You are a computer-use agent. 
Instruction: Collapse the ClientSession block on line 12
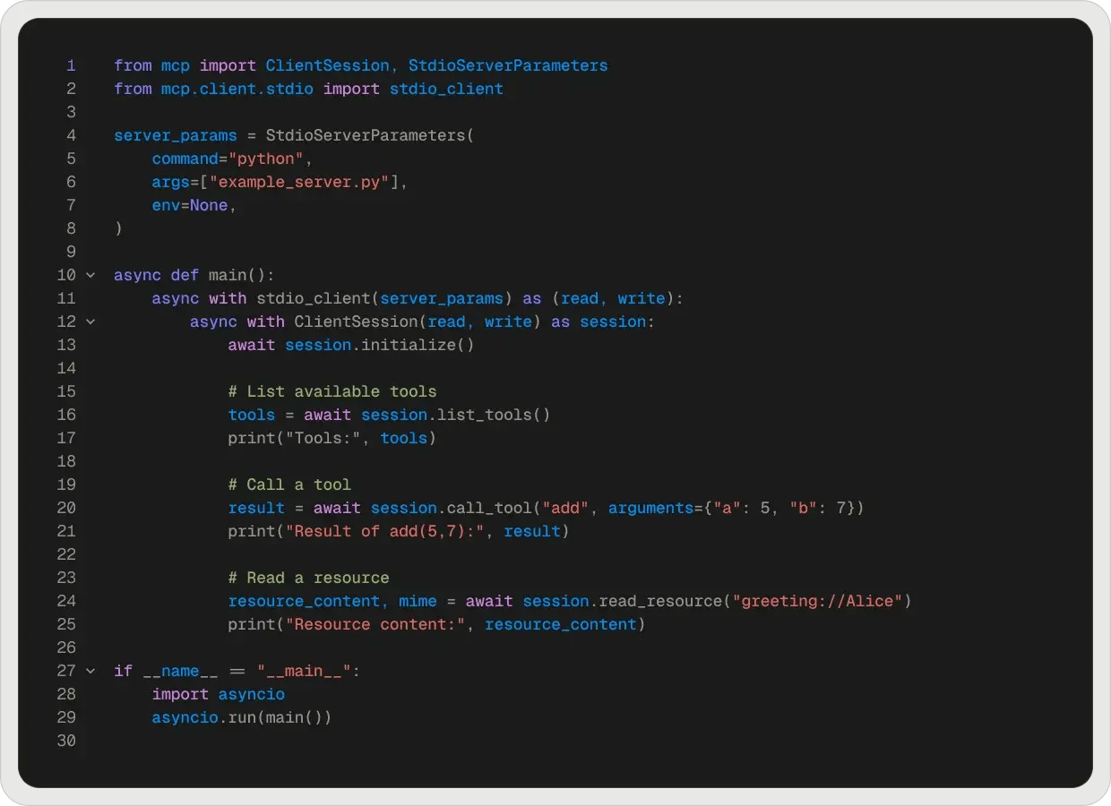(90, 322)
